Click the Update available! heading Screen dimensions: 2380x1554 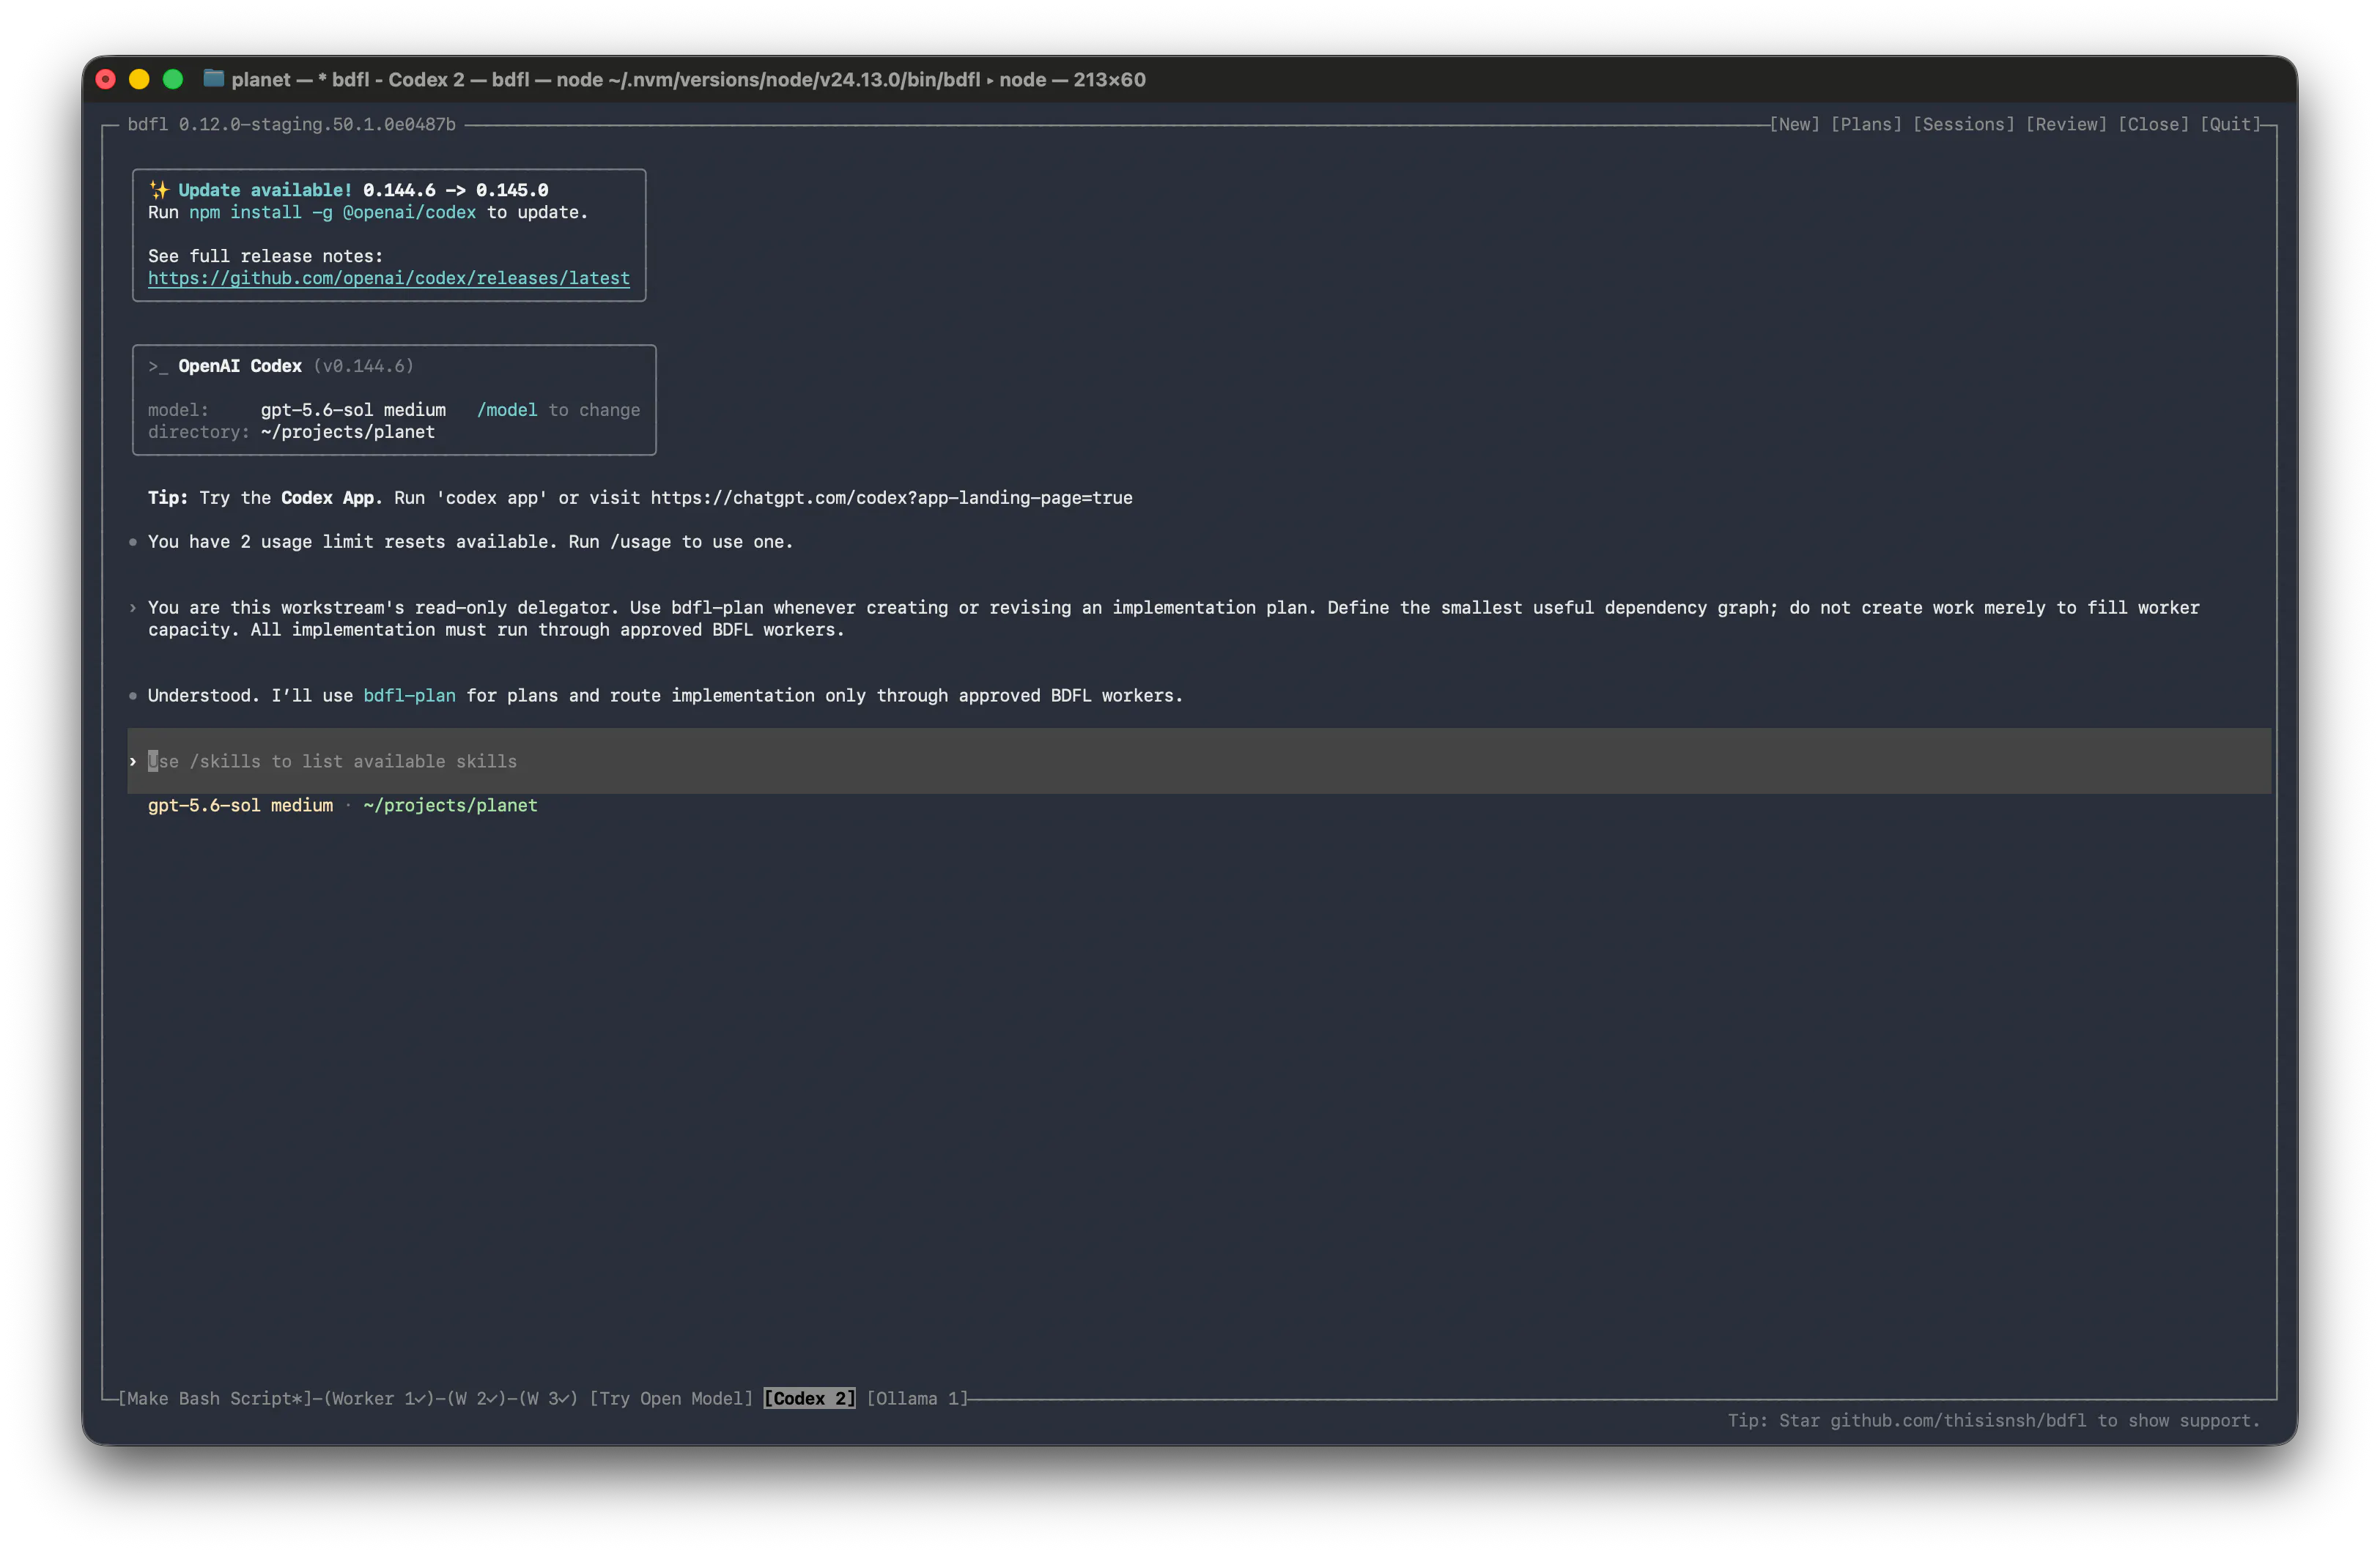point(265,190)
